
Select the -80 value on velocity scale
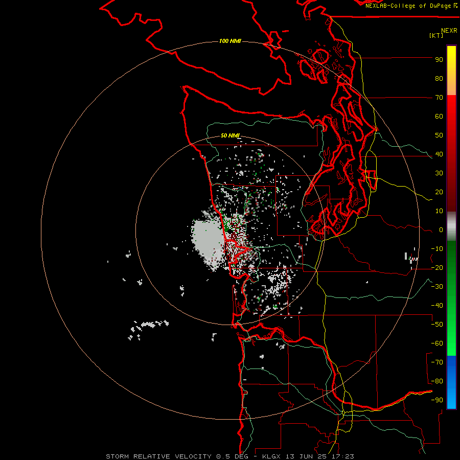click(x=437, y=381)
